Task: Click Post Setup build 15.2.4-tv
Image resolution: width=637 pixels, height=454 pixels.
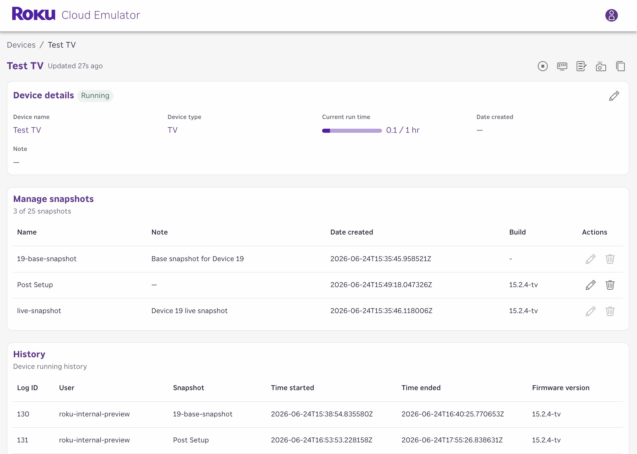Action: [x=523, y=285]
